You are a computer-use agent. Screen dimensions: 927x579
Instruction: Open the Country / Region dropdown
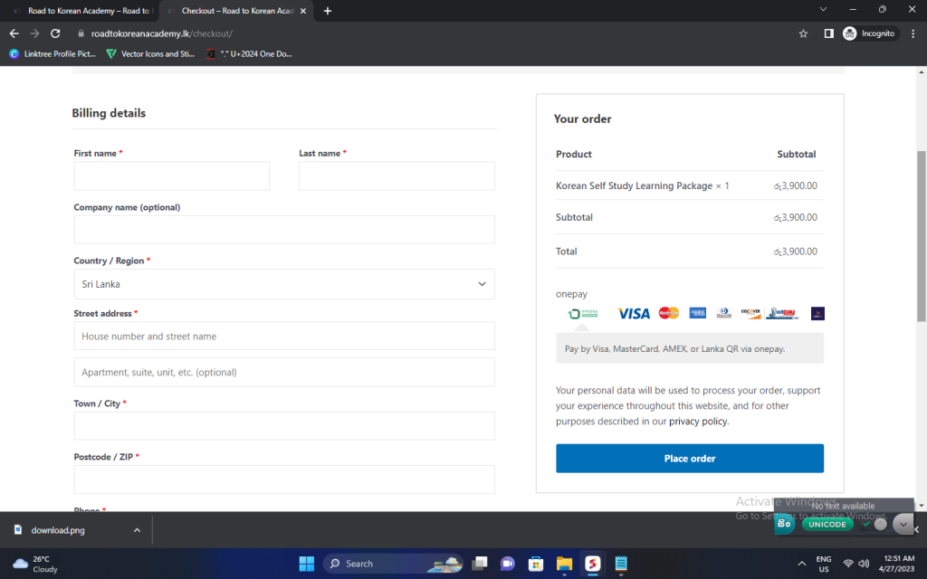tap(284, 284)
